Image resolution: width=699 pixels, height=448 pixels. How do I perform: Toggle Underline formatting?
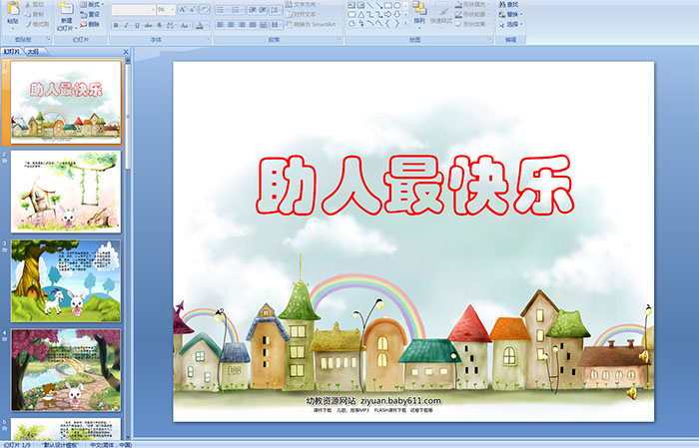coord(137,25)
